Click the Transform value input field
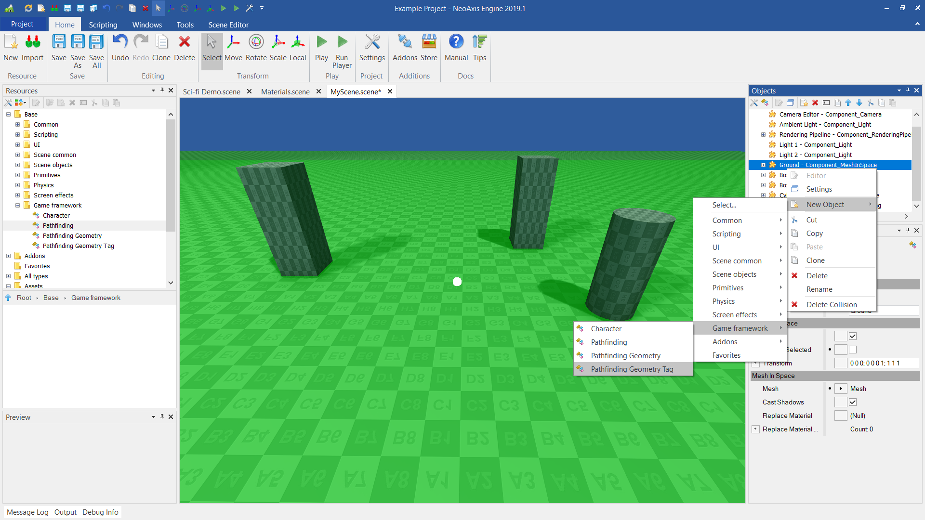The image size is (925, 520). tap(883, 363)
